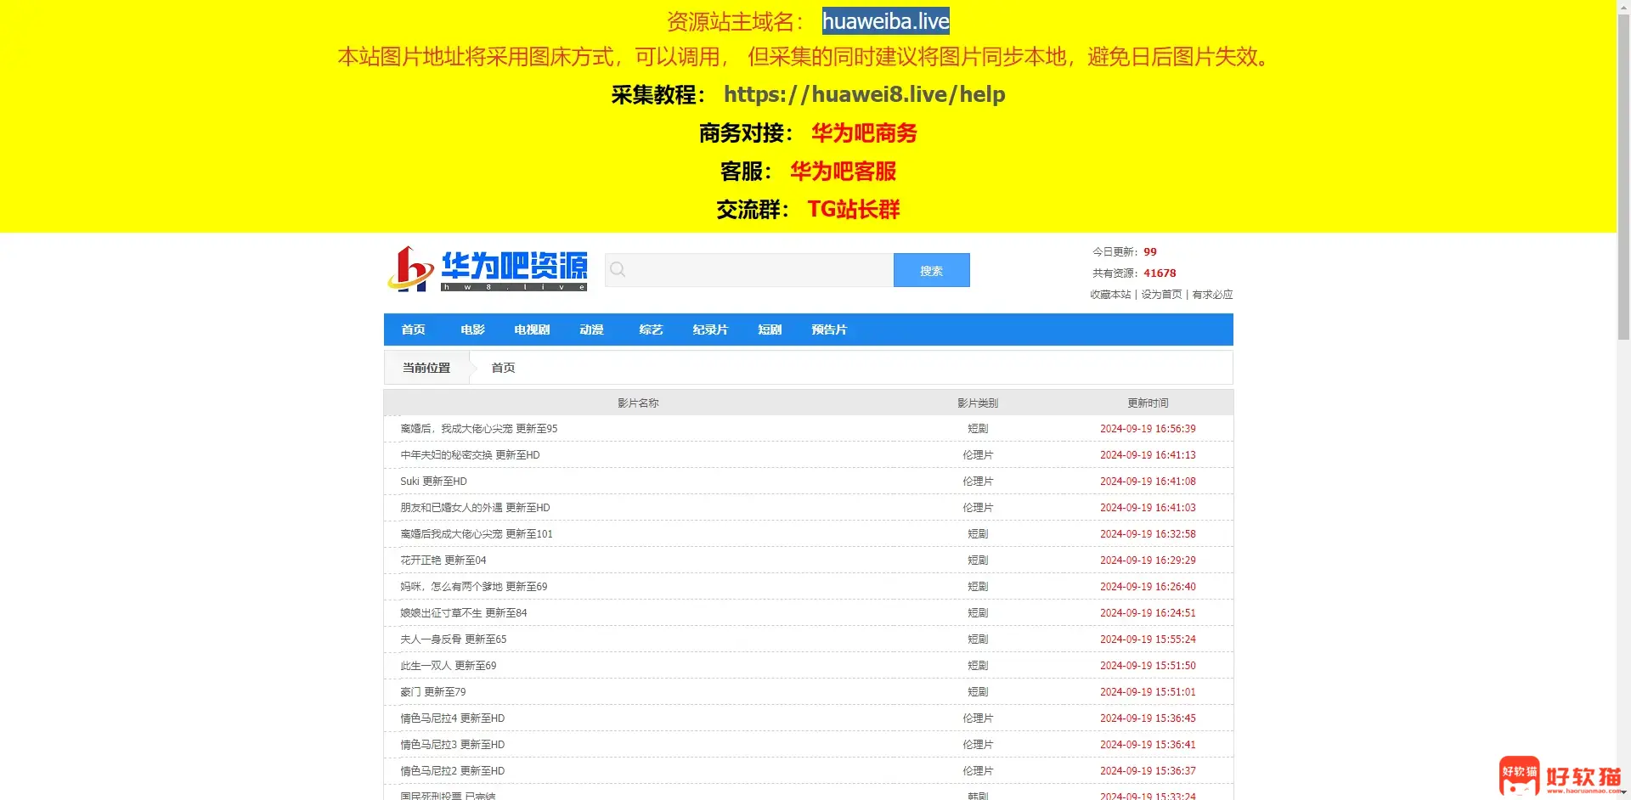Click the 影片类别 column header
The height and width of the screenshot is (800, 1631).
click(x=978, y=403)
